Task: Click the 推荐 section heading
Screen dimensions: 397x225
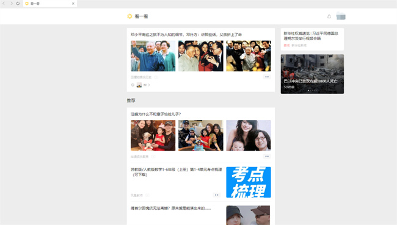Action: 131,101
